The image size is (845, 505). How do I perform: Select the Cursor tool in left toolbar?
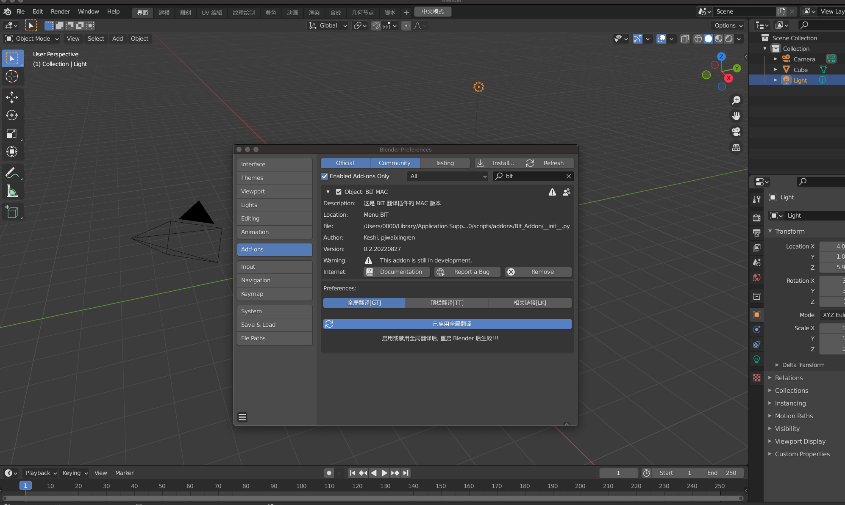(12, 77)
